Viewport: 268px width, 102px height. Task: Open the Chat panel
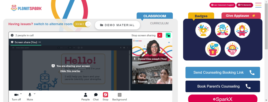pos(96,97)
